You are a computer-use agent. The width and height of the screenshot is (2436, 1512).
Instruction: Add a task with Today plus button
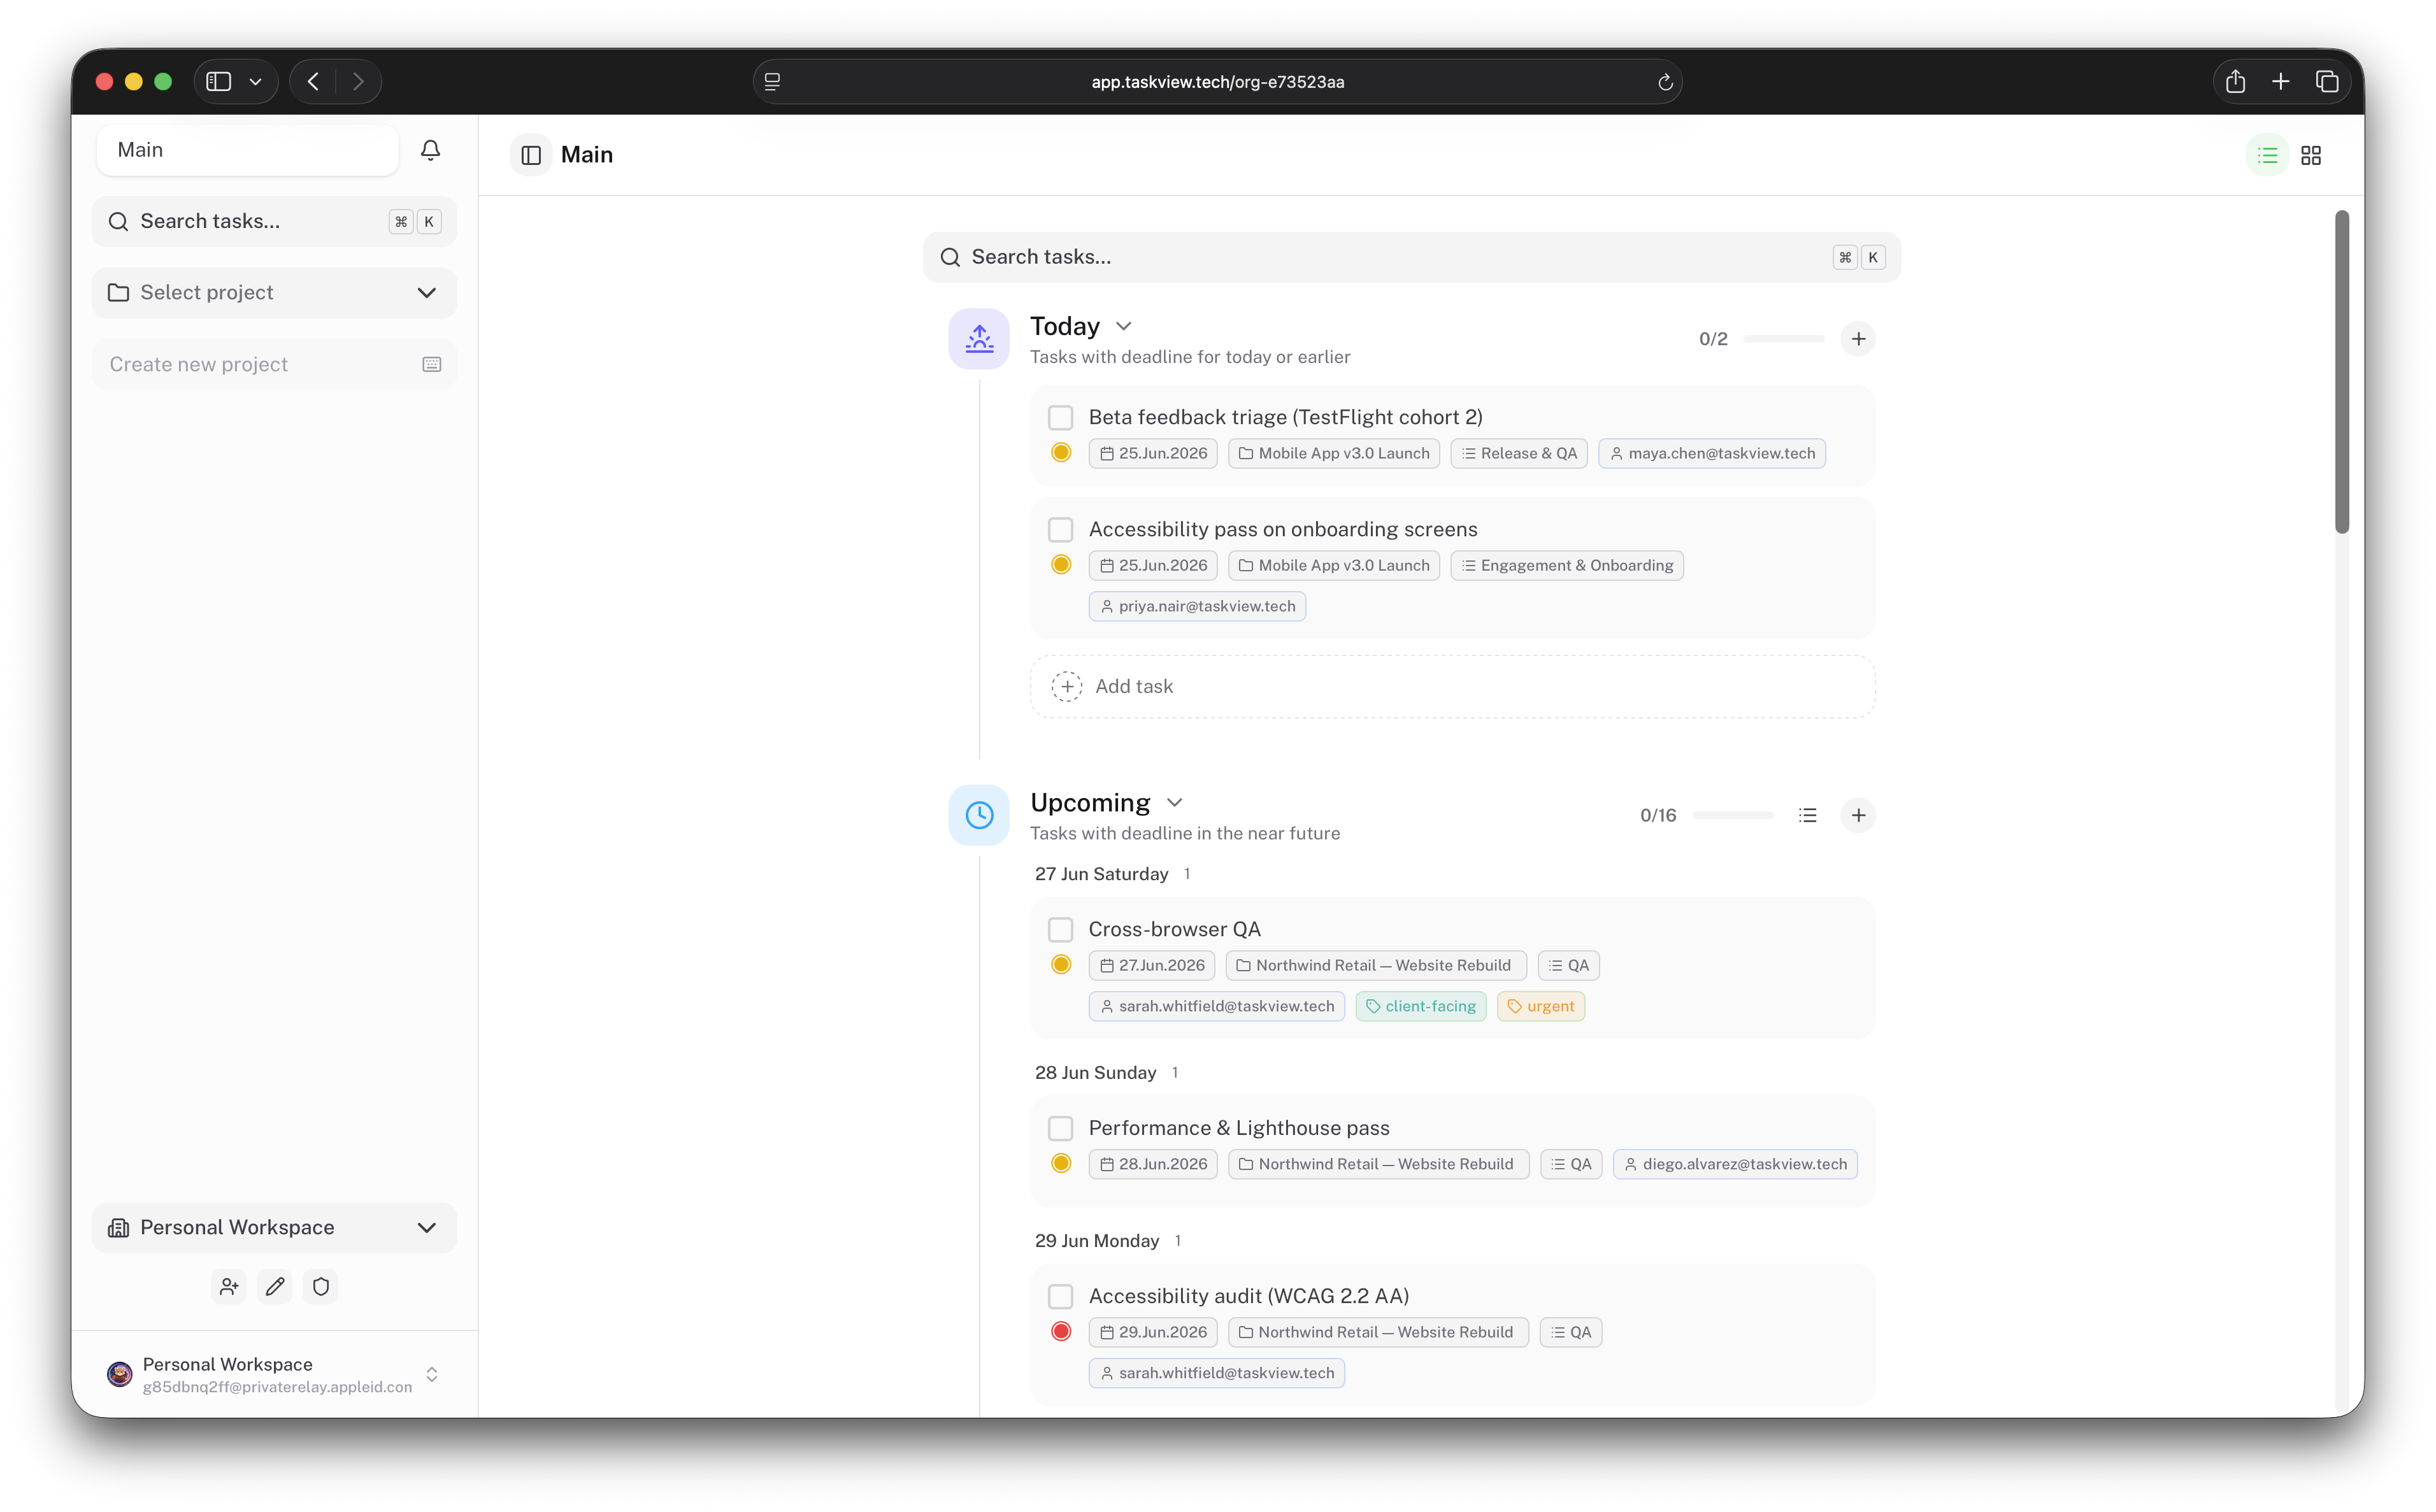pos(1858,339)
